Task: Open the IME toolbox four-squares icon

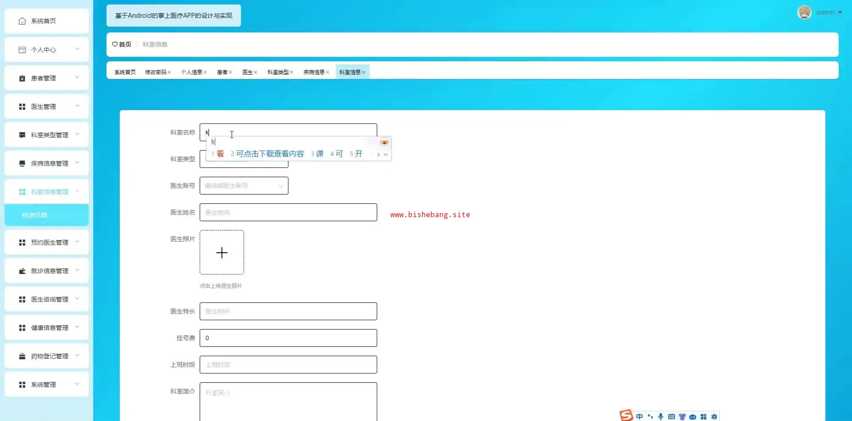Action: click(703, 417)
